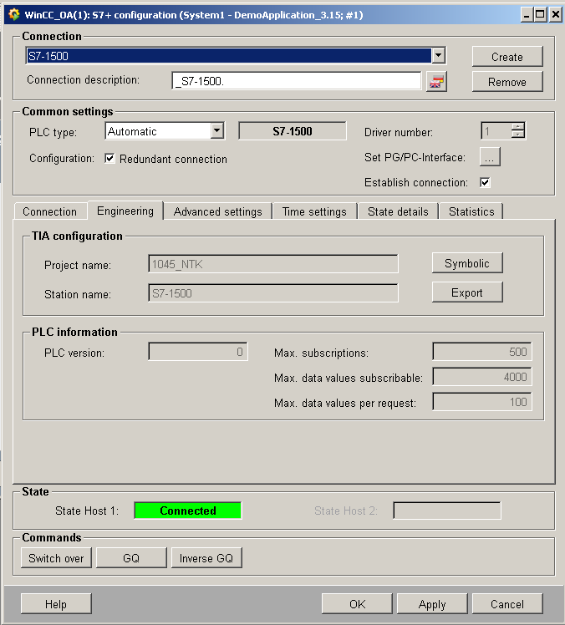The height and width of the screenshot is (625, 565).
Task: Increase driver number with up arrow
Action: 518,127
